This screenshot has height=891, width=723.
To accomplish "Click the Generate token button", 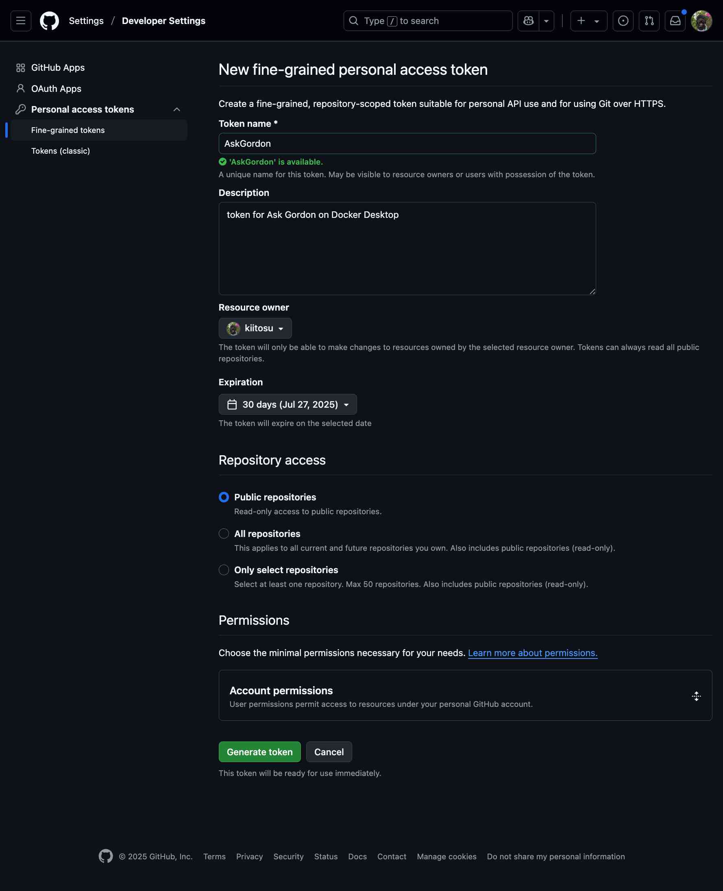I will [x=259, y=752].
